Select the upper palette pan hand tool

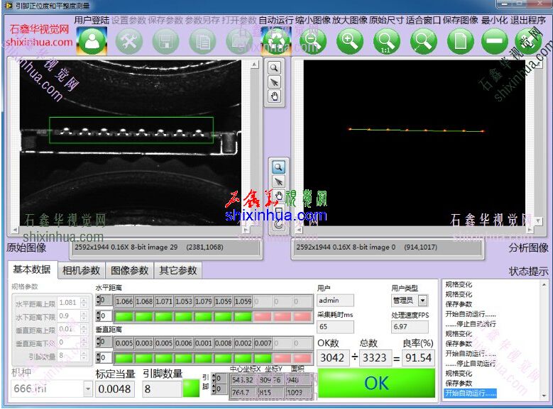coord(274,96)
